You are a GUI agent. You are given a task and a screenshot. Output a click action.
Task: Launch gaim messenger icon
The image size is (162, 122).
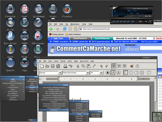click(x=10, y=49)
